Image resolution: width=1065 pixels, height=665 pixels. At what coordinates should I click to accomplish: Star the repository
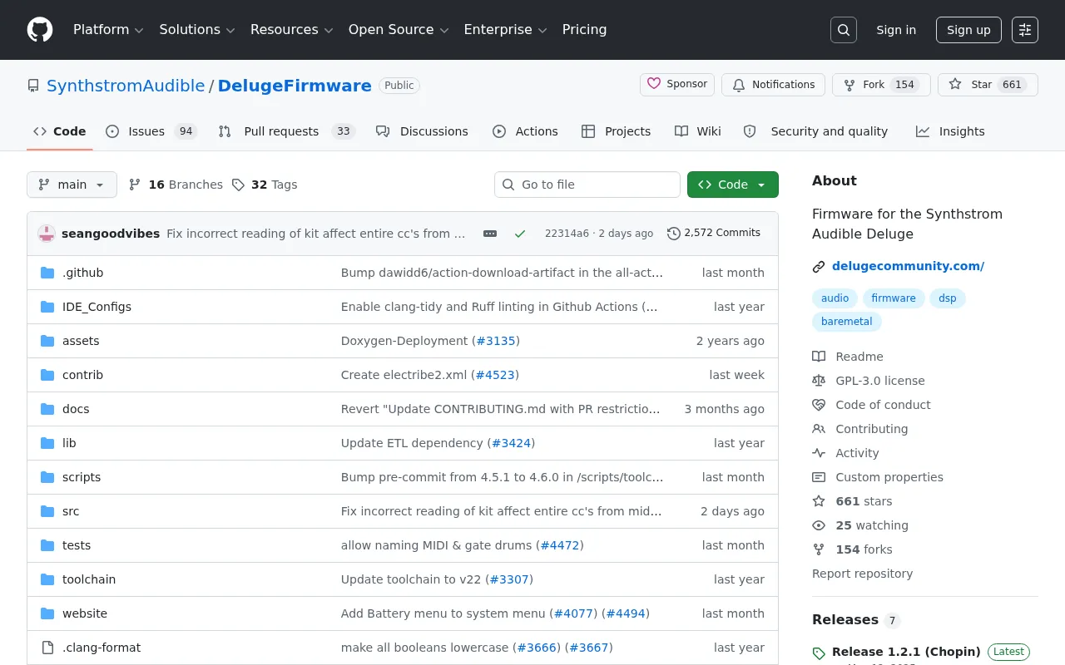pos(988,85)
